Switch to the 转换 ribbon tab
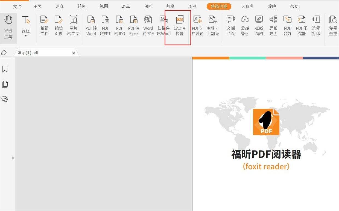Screen dimensions: 339x211 coord(81,6)
